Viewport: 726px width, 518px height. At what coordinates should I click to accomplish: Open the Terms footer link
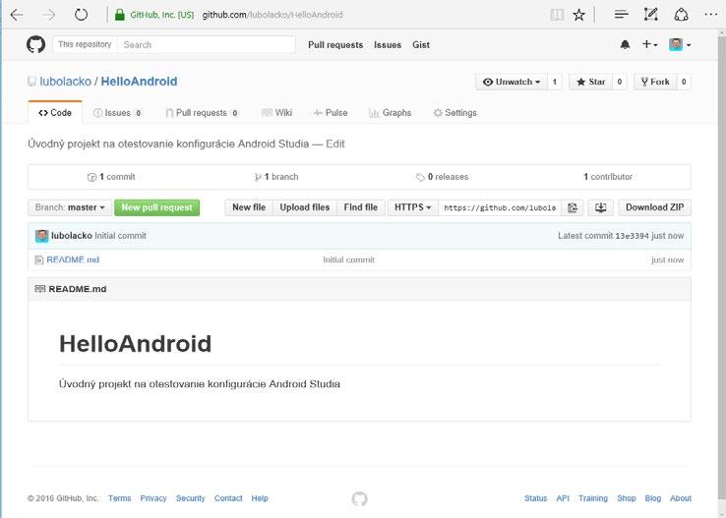pos(119,498)
